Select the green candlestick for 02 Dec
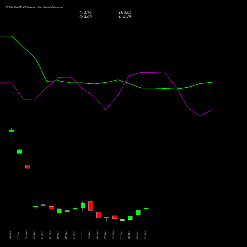Viewport: 247px width, 247px height. (x=130, y=218)
